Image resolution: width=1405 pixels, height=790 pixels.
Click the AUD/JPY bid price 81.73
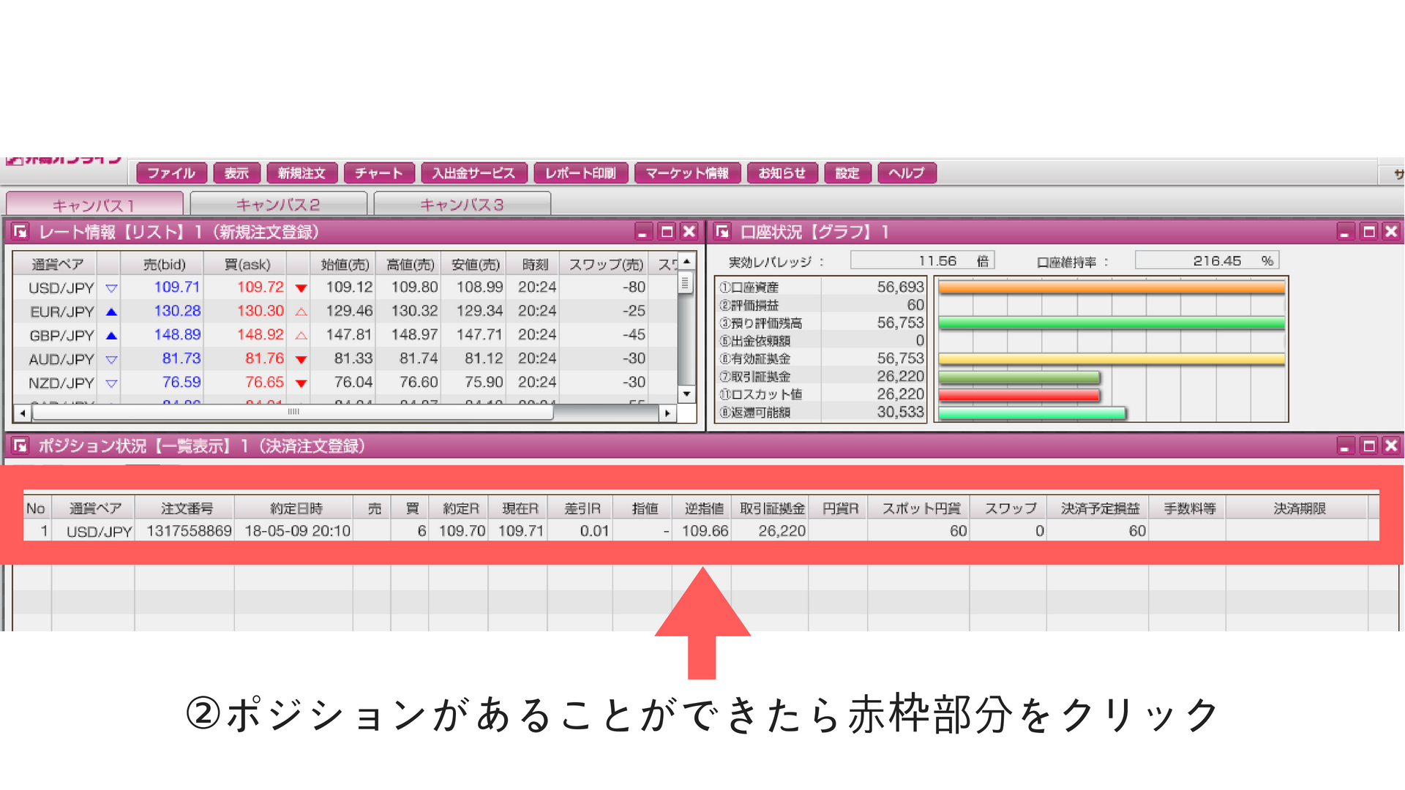pos(181,358)
